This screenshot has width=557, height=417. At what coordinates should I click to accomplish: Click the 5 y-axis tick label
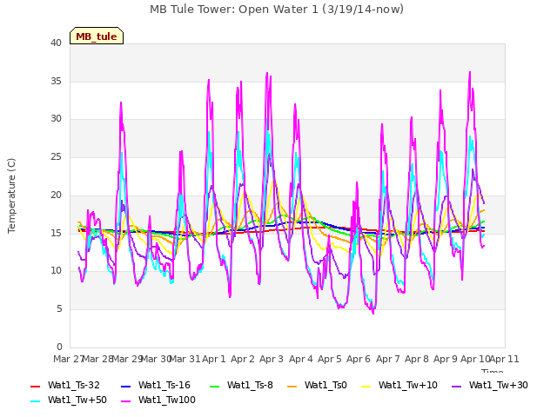pos(59,309)
